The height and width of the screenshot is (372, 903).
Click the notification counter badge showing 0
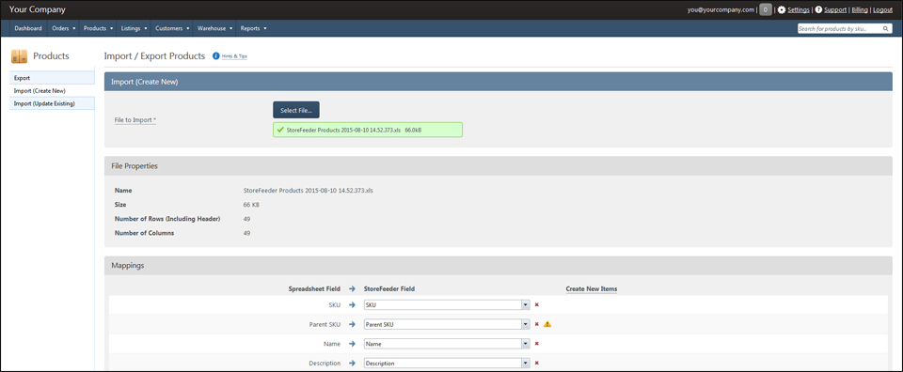(766, 9)
